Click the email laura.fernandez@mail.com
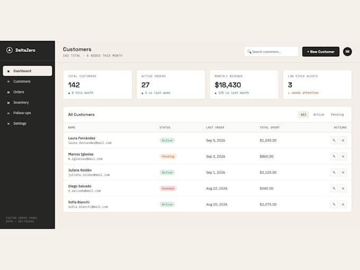The width and height of the screenshot is (360, 270). coord(90,143)
